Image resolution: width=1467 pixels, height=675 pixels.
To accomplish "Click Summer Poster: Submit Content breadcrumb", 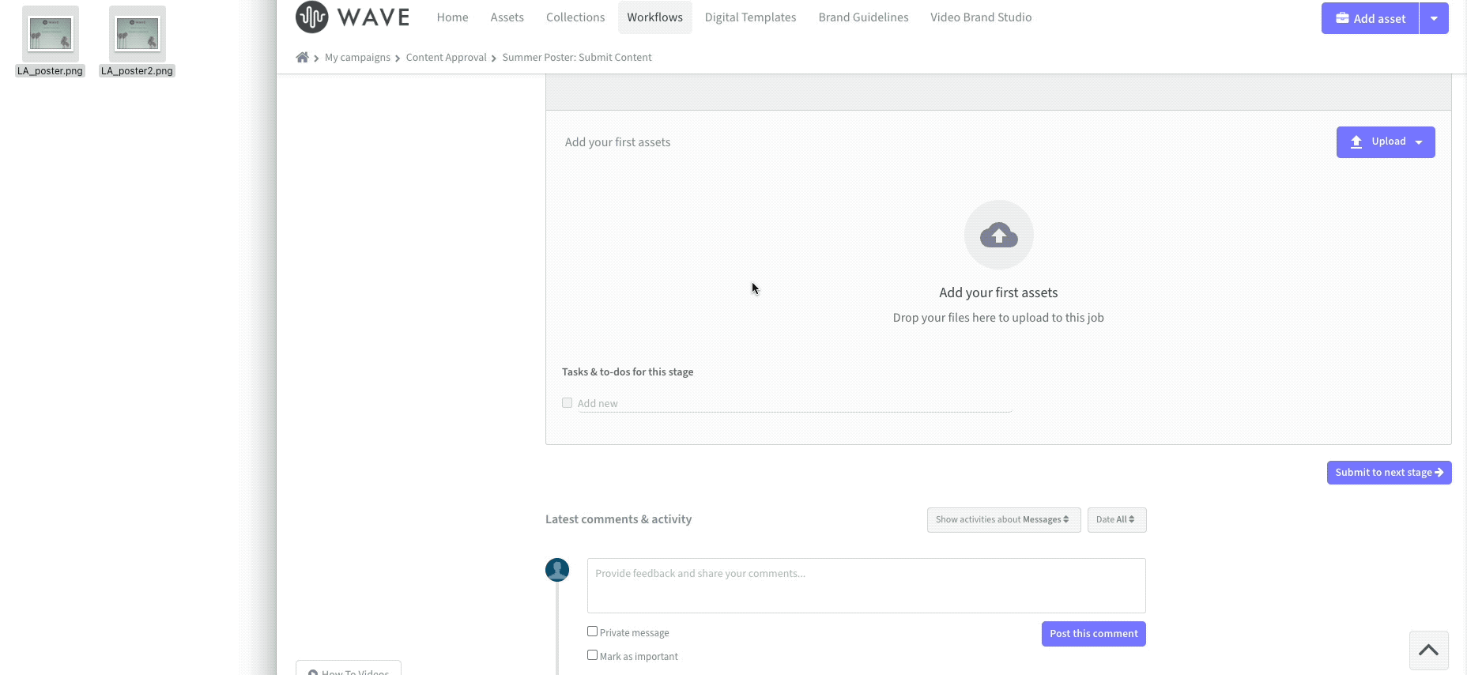I will point(577,58).
